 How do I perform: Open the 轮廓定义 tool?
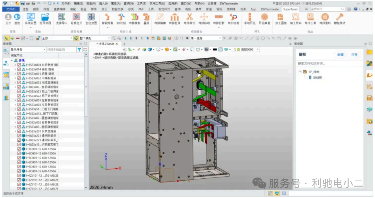[76, 17]
